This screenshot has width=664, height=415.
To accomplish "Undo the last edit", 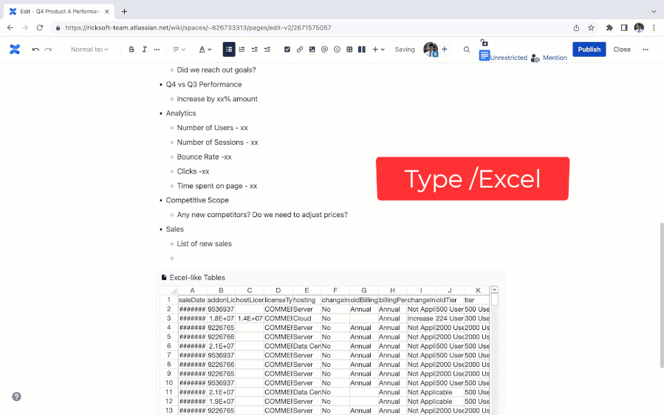I will [x=35, y=49].
